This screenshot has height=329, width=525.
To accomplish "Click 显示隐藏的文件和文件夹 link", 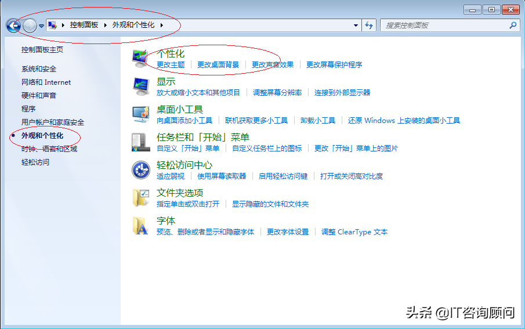I will coord(270,204).
